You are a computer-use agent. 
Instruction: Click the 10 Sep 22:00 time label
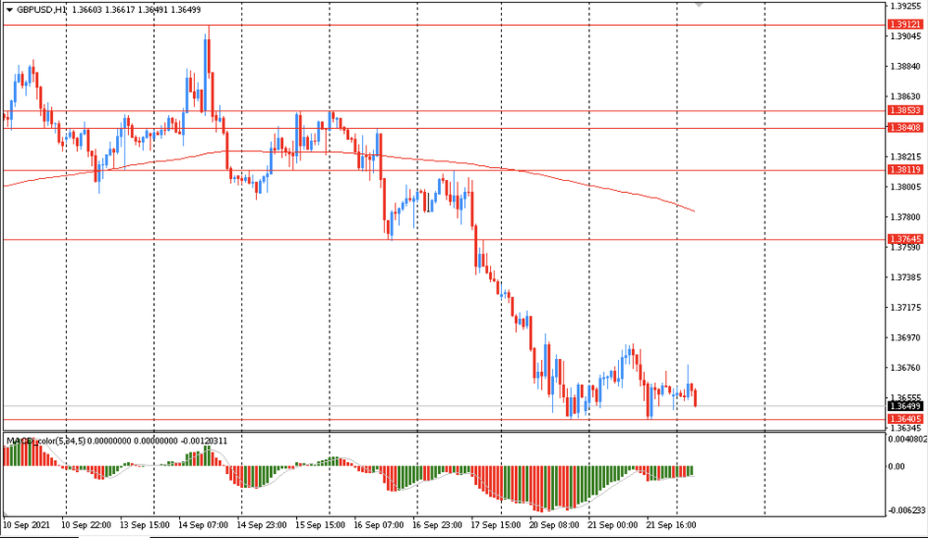click(x=86, y=525)
